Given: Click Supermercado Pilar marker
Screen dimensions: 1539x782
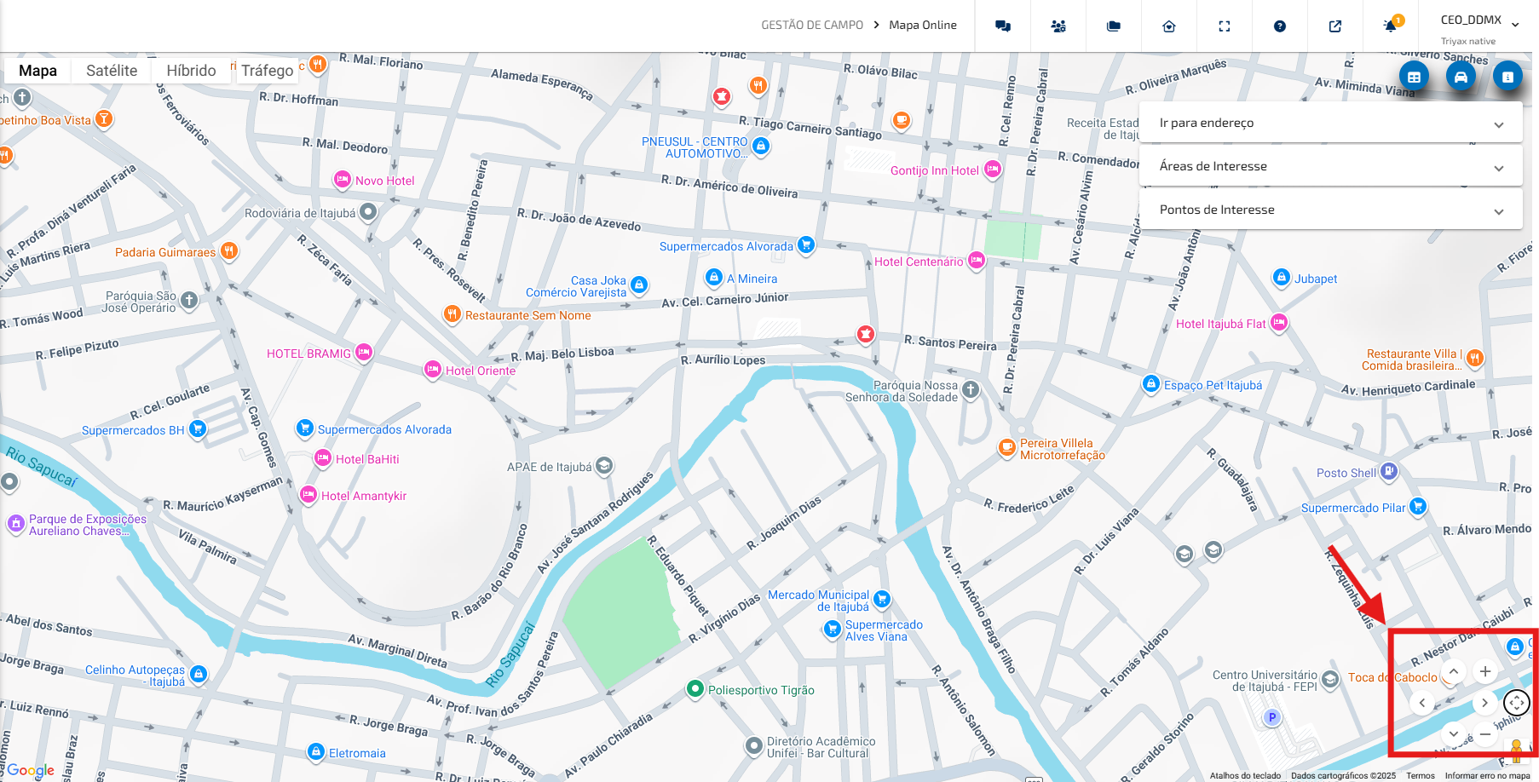Looking at the screenshot, I should tap(1418, 506).
